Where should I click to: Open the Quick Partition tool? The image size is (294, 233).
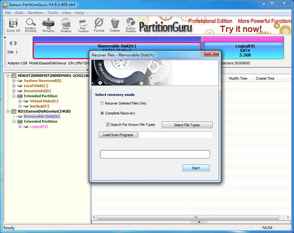(x=66, y=25)
